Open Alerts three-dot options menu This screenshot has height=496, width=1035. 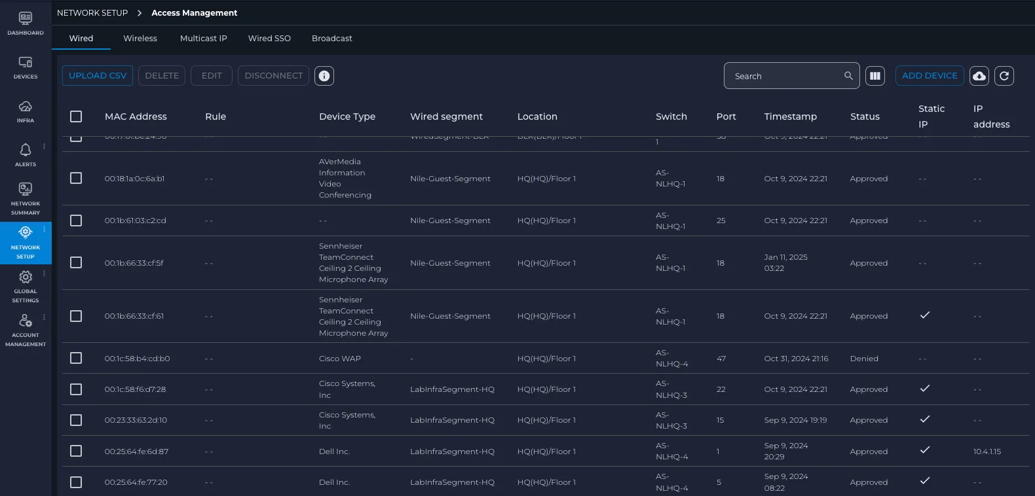(x=44, y=146)
